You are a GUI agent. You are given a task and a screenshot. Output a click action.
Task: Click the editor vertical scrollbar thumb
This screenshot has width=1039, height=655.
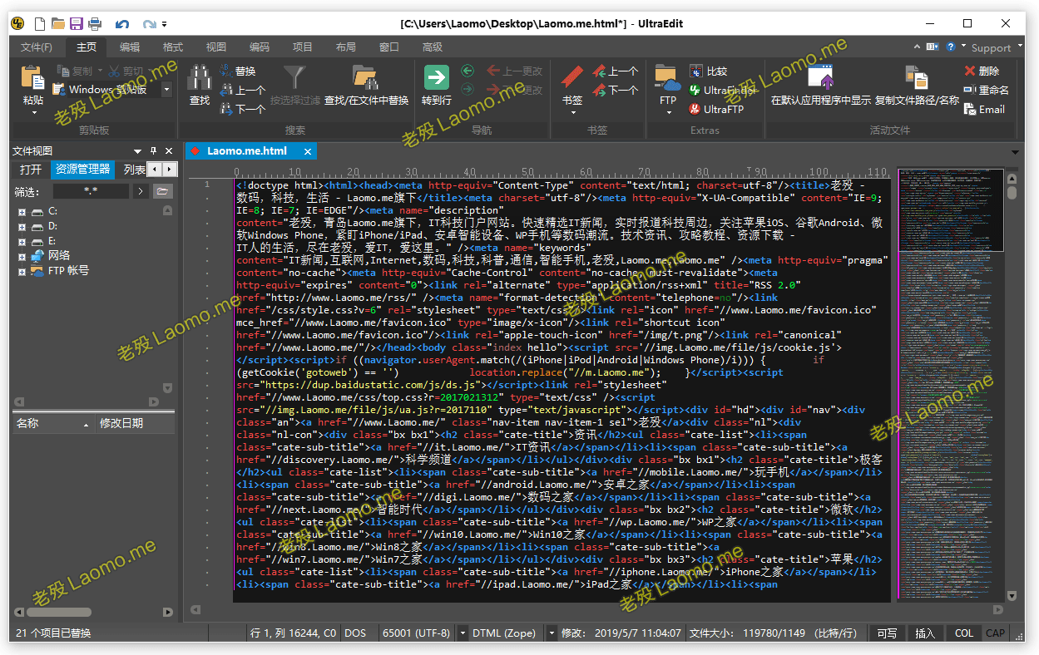point(1012,192)
